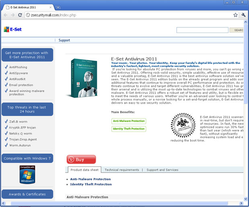Open the wrench settings menu
The width and height of the screenshot is (249, 207).
pos(243,15)
